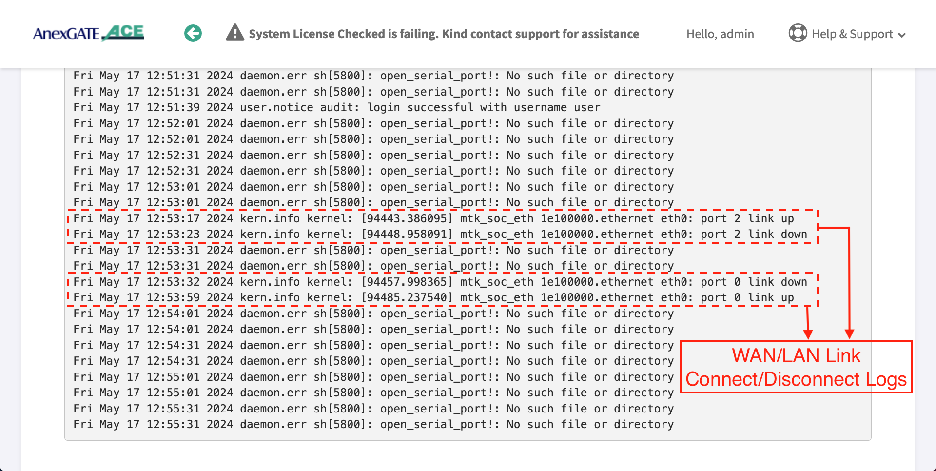
Task: Click the AnexGATE ACE logo
Action: tap(89, 33)
